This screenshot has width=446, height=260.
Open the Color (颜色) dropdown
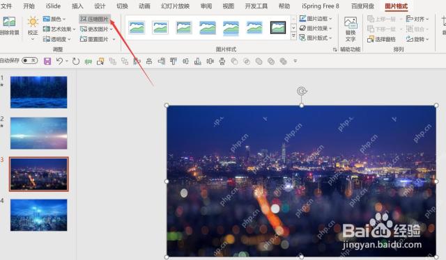pos(54,19)
